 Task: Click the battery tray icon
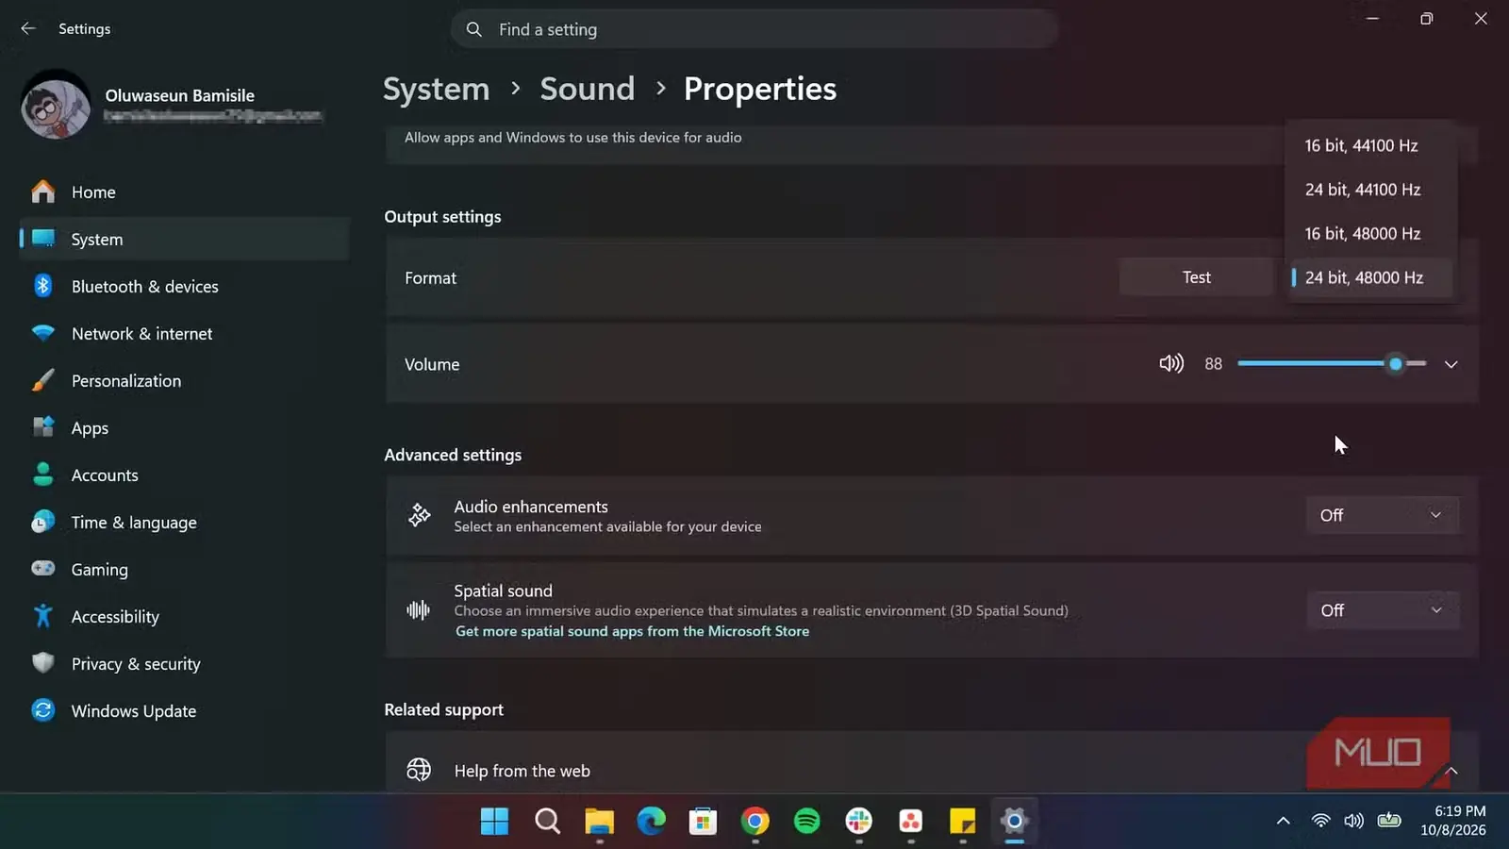tap(1389, 821)
